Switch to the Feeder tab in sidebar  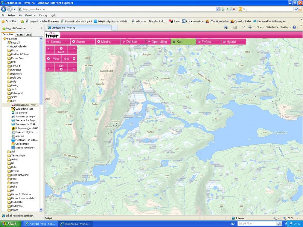click(19, 35)
